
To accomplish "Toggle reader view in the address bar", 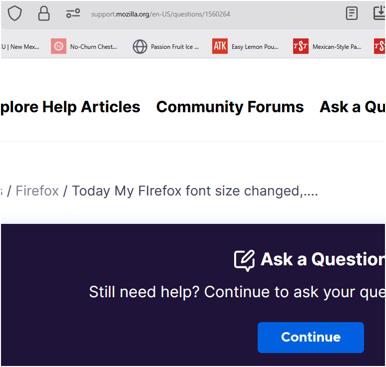I will pyautogui.click(x=352, y=13).
